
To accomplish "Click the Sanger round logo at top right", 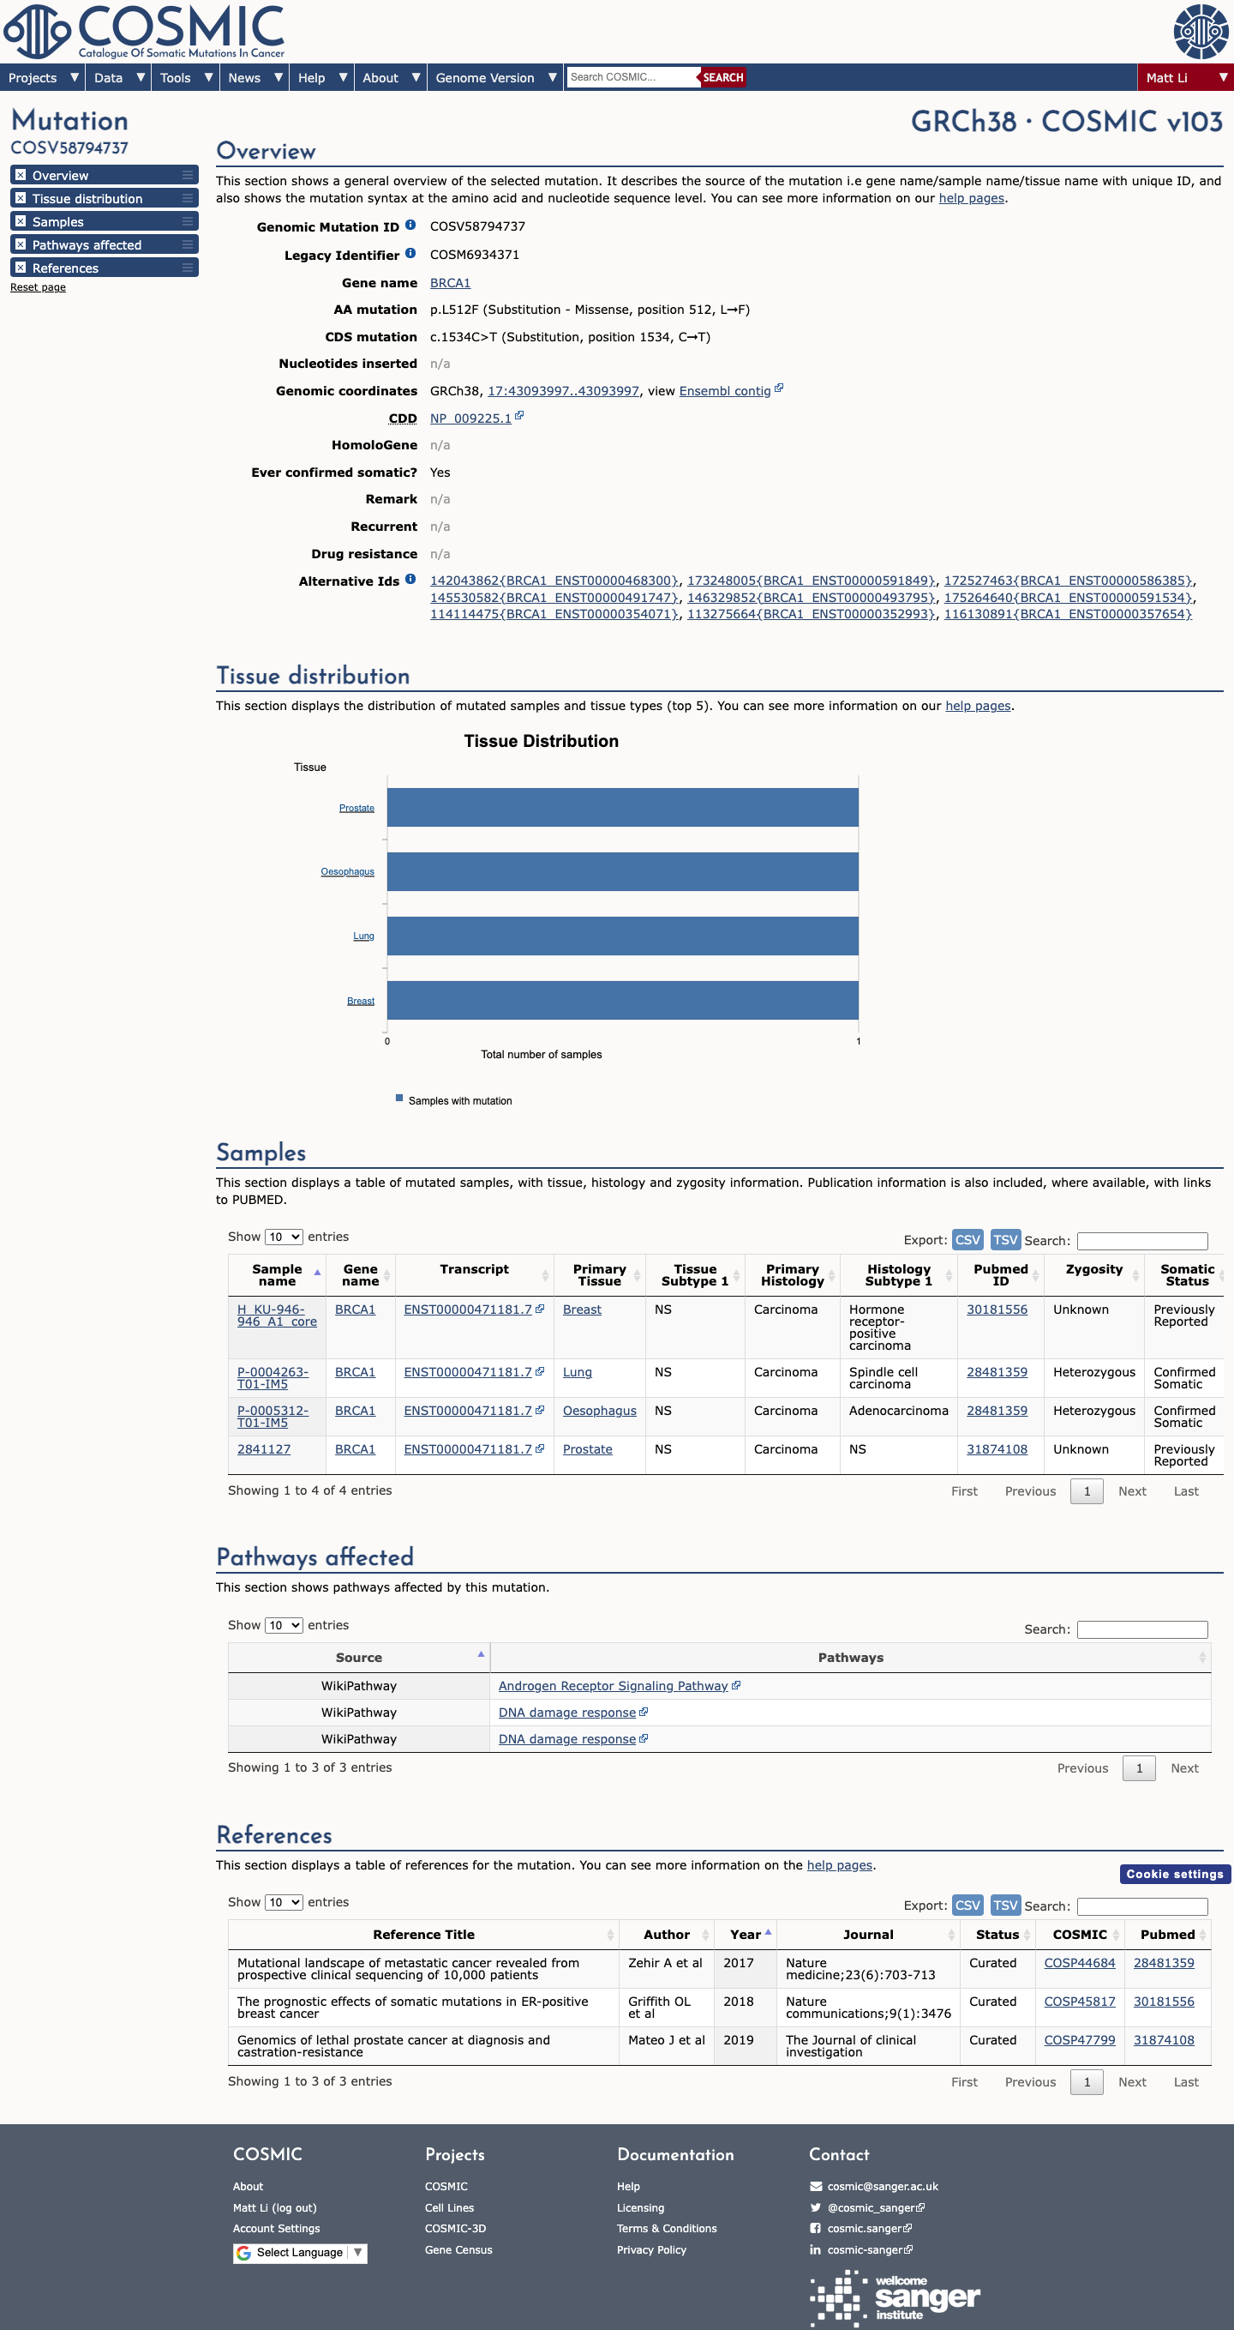I will [x=1201, y=32].
